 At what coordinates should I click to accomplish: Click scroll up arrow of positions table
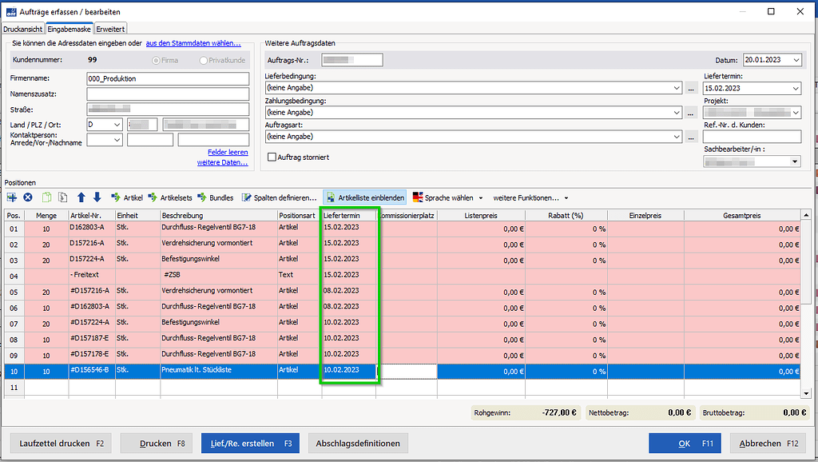pos(806,215)
